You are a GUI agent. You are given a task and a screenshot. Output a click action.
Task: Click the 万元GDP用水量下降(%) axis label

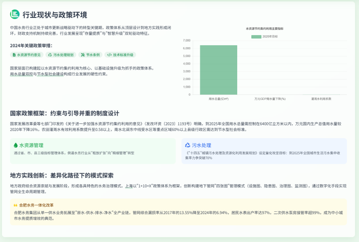270,99
